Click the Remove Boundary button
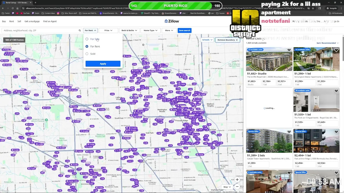Viewport: 344px width, 193px height. tap(227, 40)
